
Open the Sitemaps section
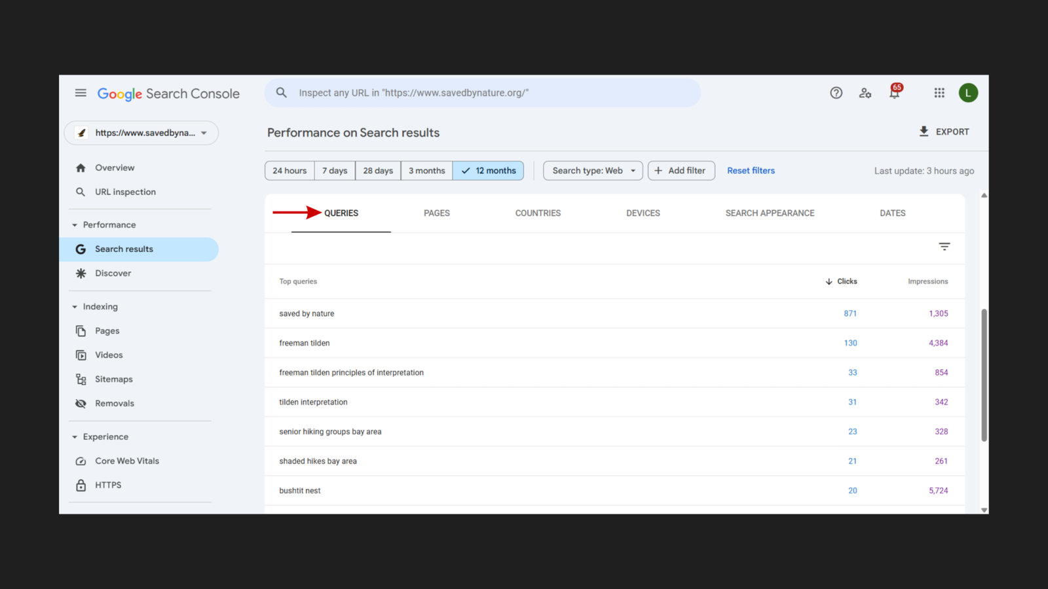113,379
